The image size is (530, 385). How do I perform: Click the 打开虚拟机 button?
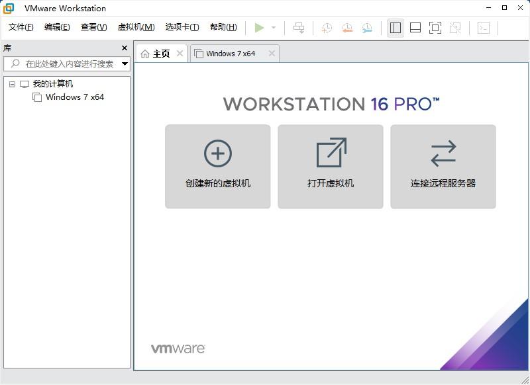[331, 167]
